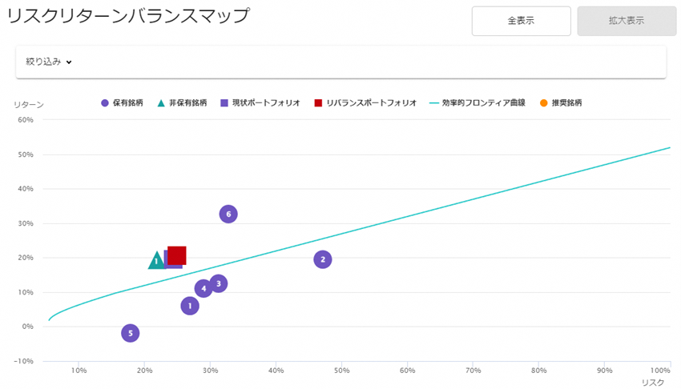Open the filter panel bar

click(x=341, y=62)
